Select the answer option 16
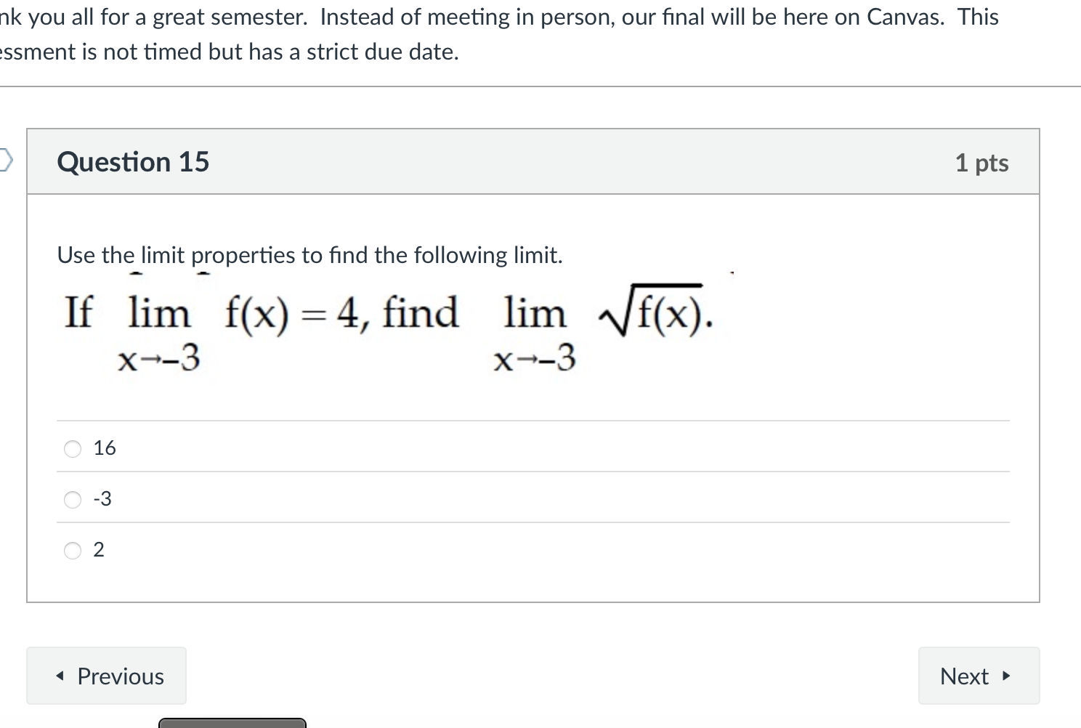Viewport: 1081px width, 728px height. pyautogui.click(x=103, y=448)
